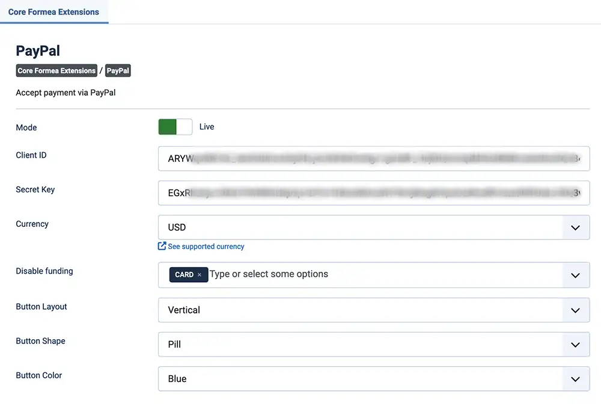
Task: Expand Button Color chevron arrow
Action: [575, 379]
